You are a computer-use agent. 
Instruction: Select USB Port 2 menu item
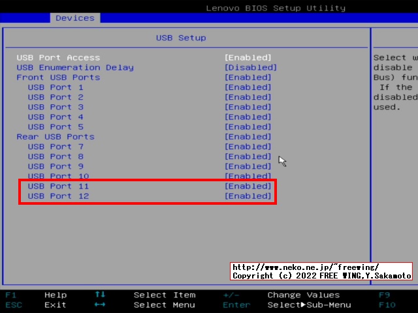pos(56,97)
